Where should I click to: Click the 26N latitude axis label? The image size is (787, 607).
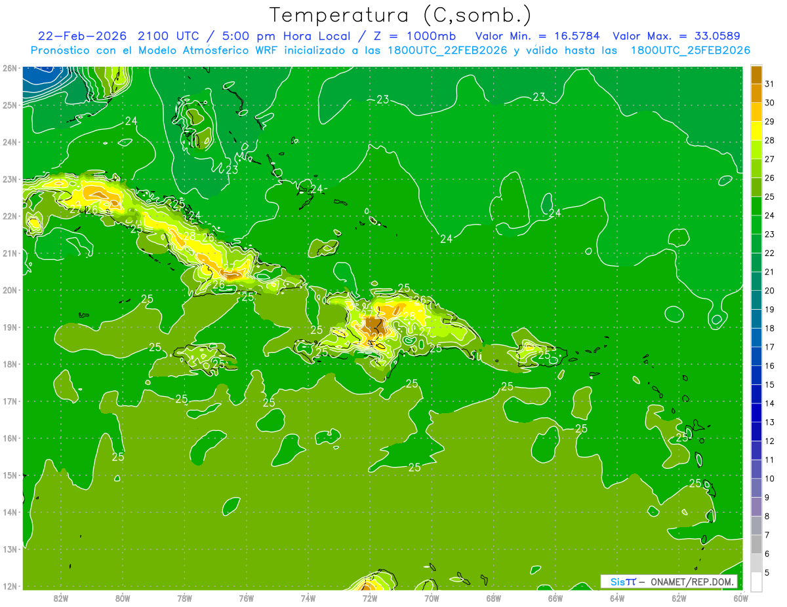pyautogui.click(x=9, y=68)
